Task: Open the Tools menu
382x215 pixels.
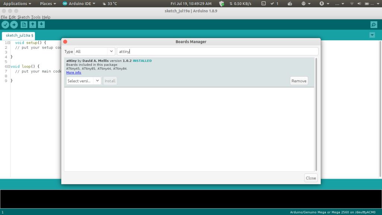Action: click(x=35, y=17)
